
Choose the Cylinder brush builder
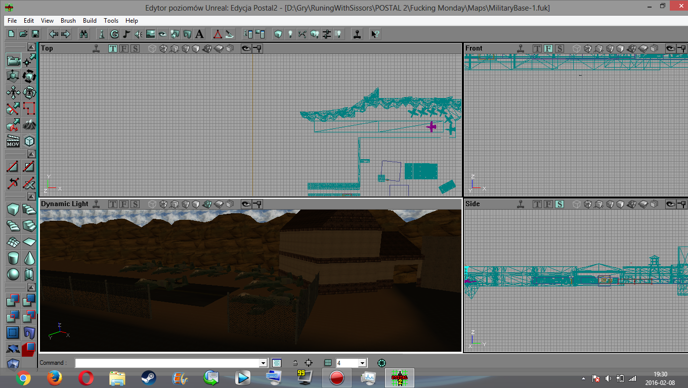coord(13,258)
